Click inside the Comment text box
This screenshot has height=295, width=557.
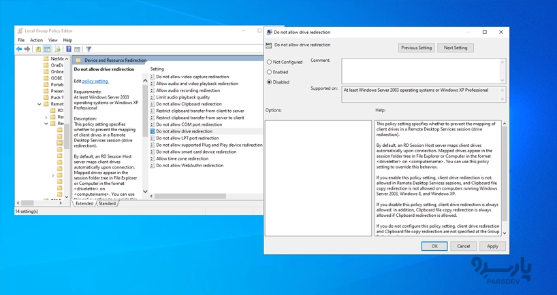421,71
